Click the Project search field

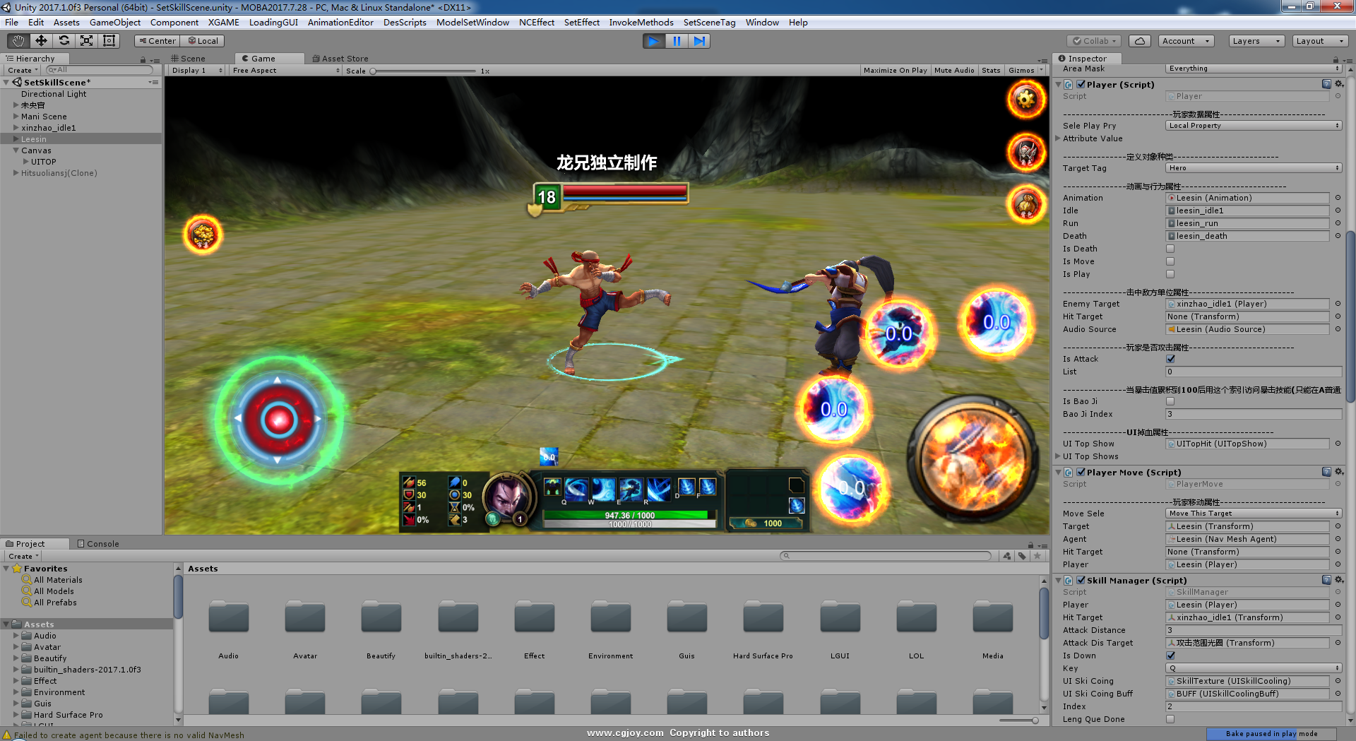(x=886, y=556)
